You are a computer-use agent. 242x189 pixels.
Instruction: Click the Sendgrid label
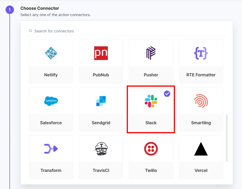click(101, 123)
